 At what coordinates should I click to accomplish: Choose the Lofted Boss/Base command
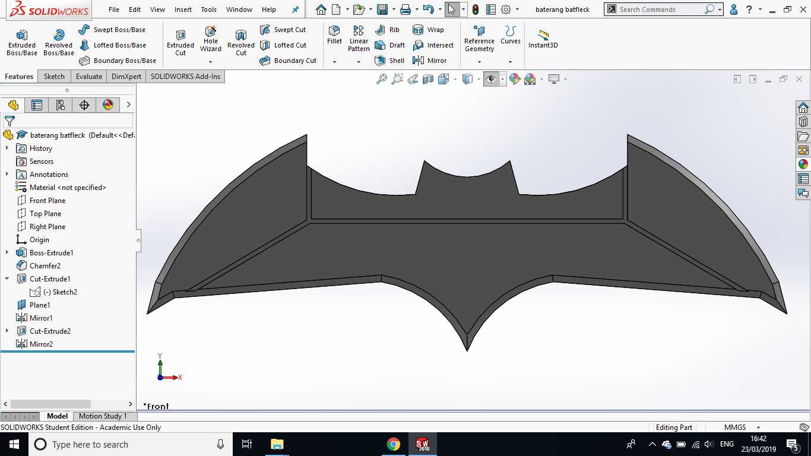point(112,45)
